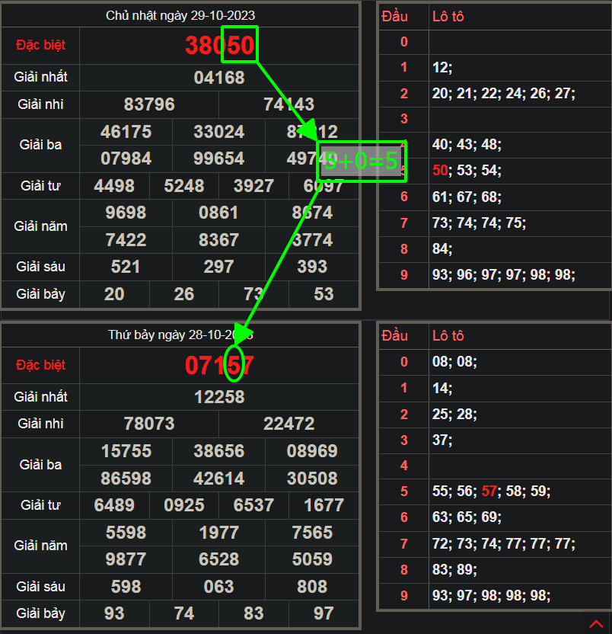Click the red scroll-to-top chevron
The width and height of the screenshot is (612, 634).
(x=595, y=624)
